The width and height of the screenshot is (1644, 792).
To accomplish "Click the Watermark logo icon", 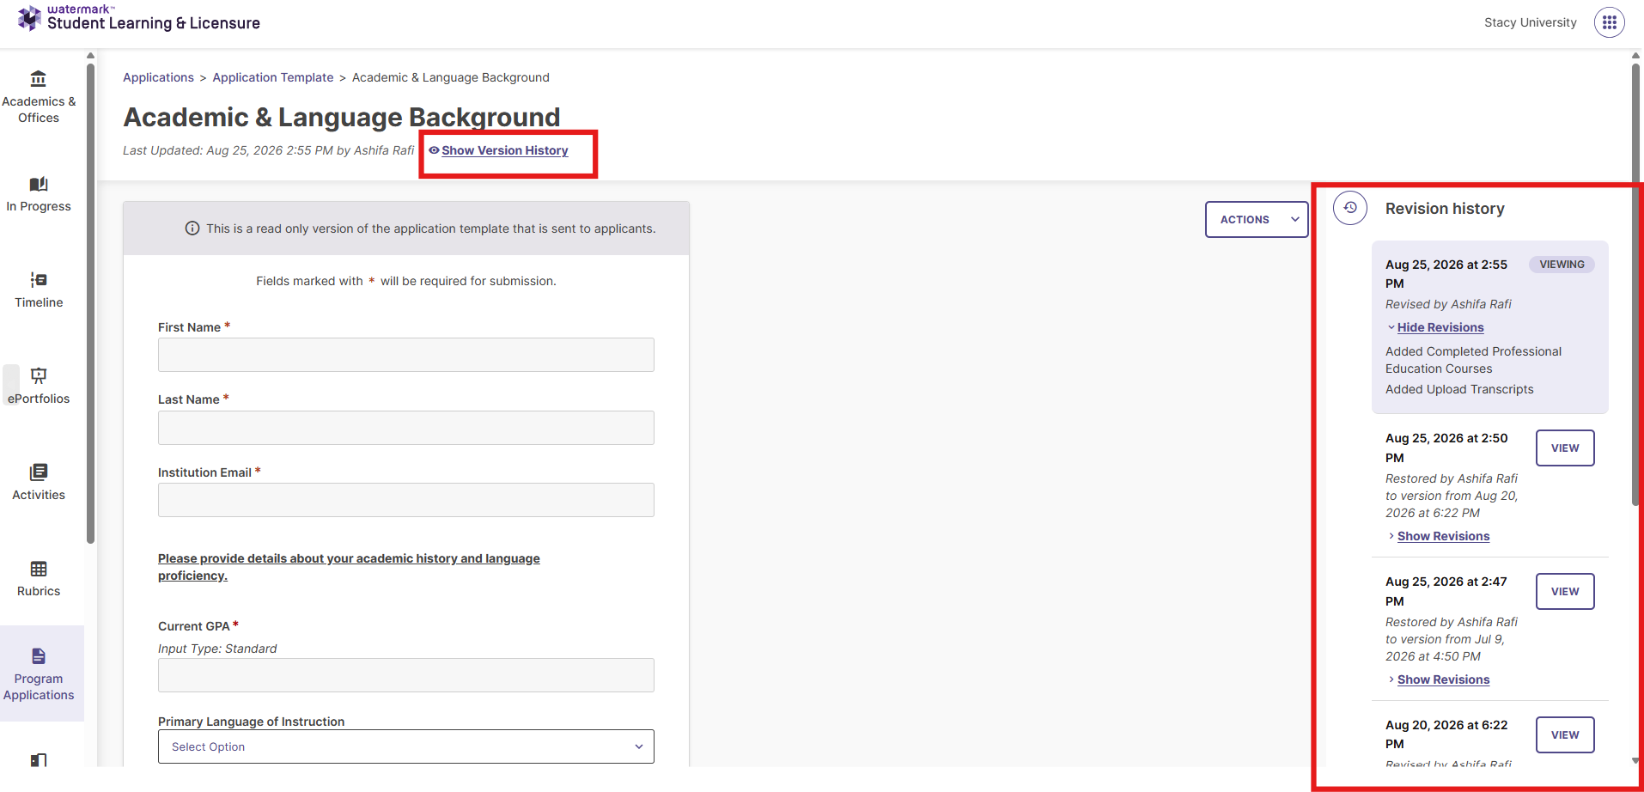I will [x=29, y=17].
